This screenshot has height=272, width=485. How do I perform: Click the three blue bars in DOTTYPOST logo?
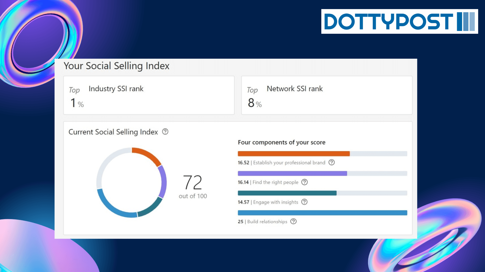[466, 21]
